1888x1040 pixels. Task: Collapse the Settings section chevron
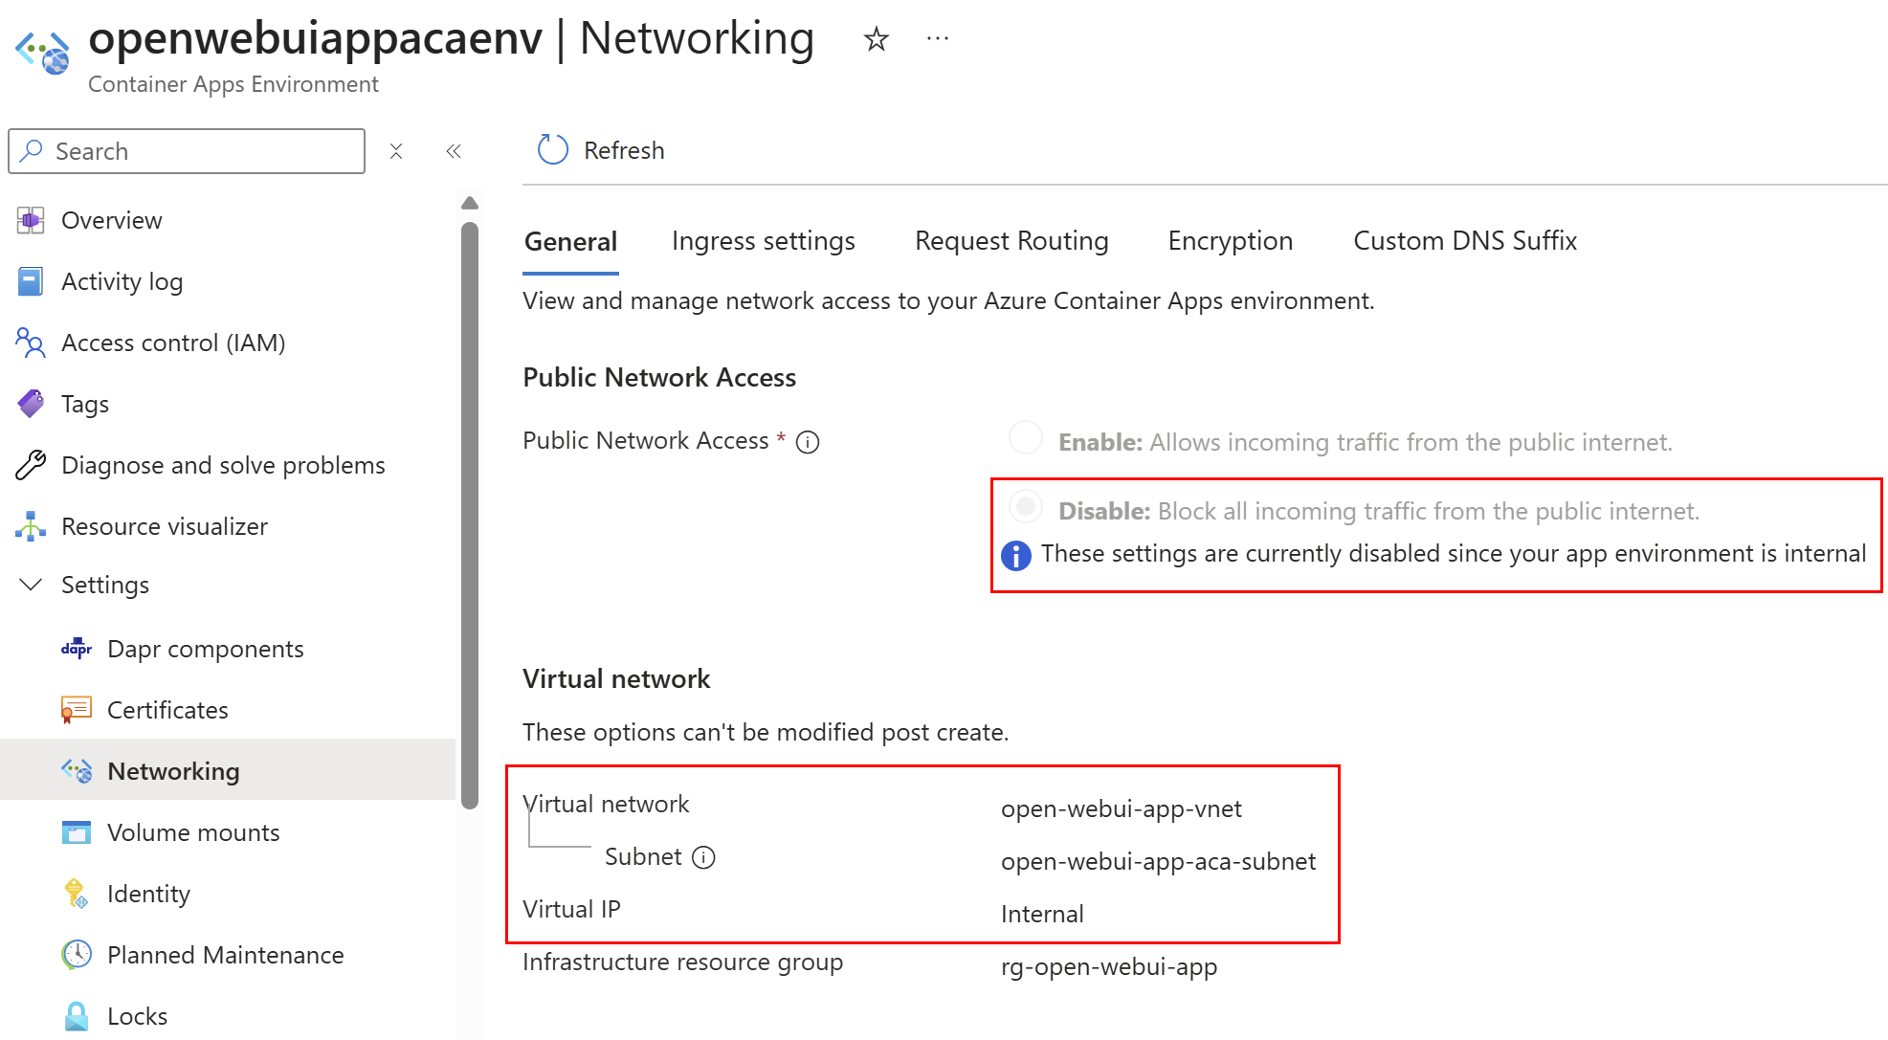pos(31,585)
